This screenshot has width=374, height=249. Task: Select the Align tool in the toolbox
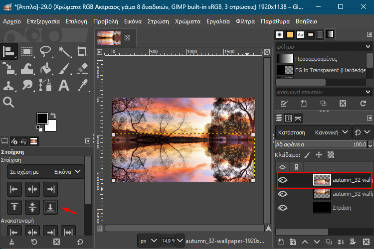coord(9,51)
